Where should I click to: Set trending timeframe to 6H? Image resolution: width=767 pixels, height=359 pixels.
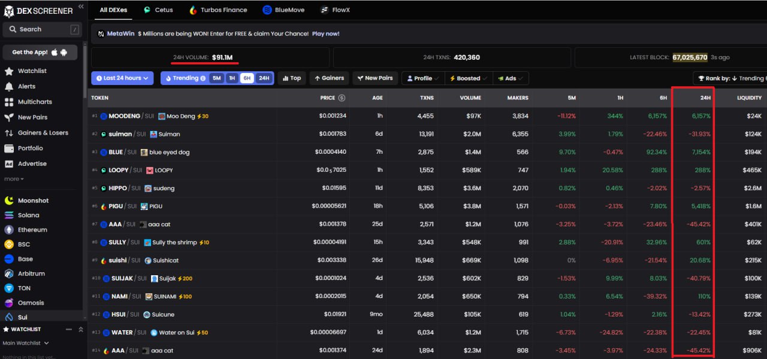coord(247,78)
